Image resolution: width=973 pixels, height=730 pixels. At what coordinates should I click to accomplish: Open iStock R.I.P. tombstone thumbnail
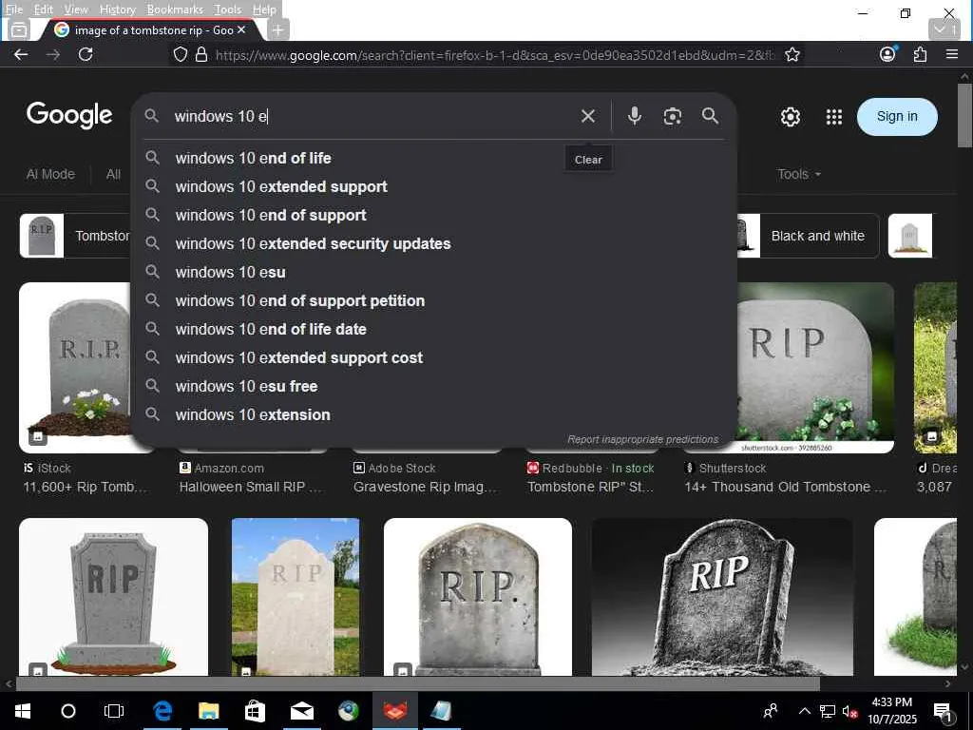point(75,368)
